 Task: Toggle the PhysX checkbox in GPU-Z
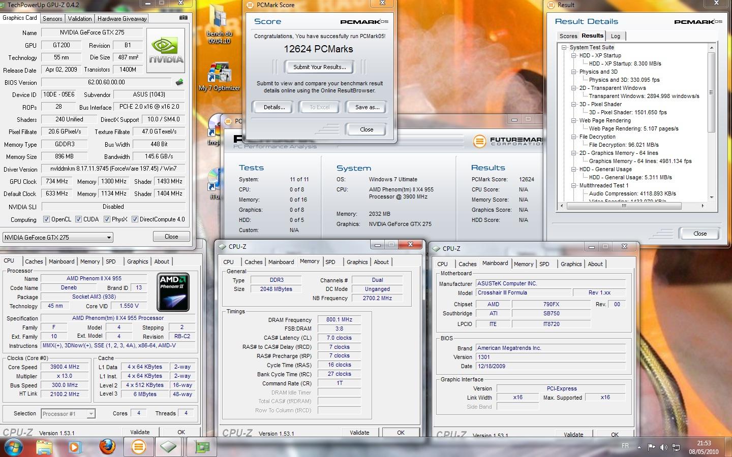coord(107,219)
